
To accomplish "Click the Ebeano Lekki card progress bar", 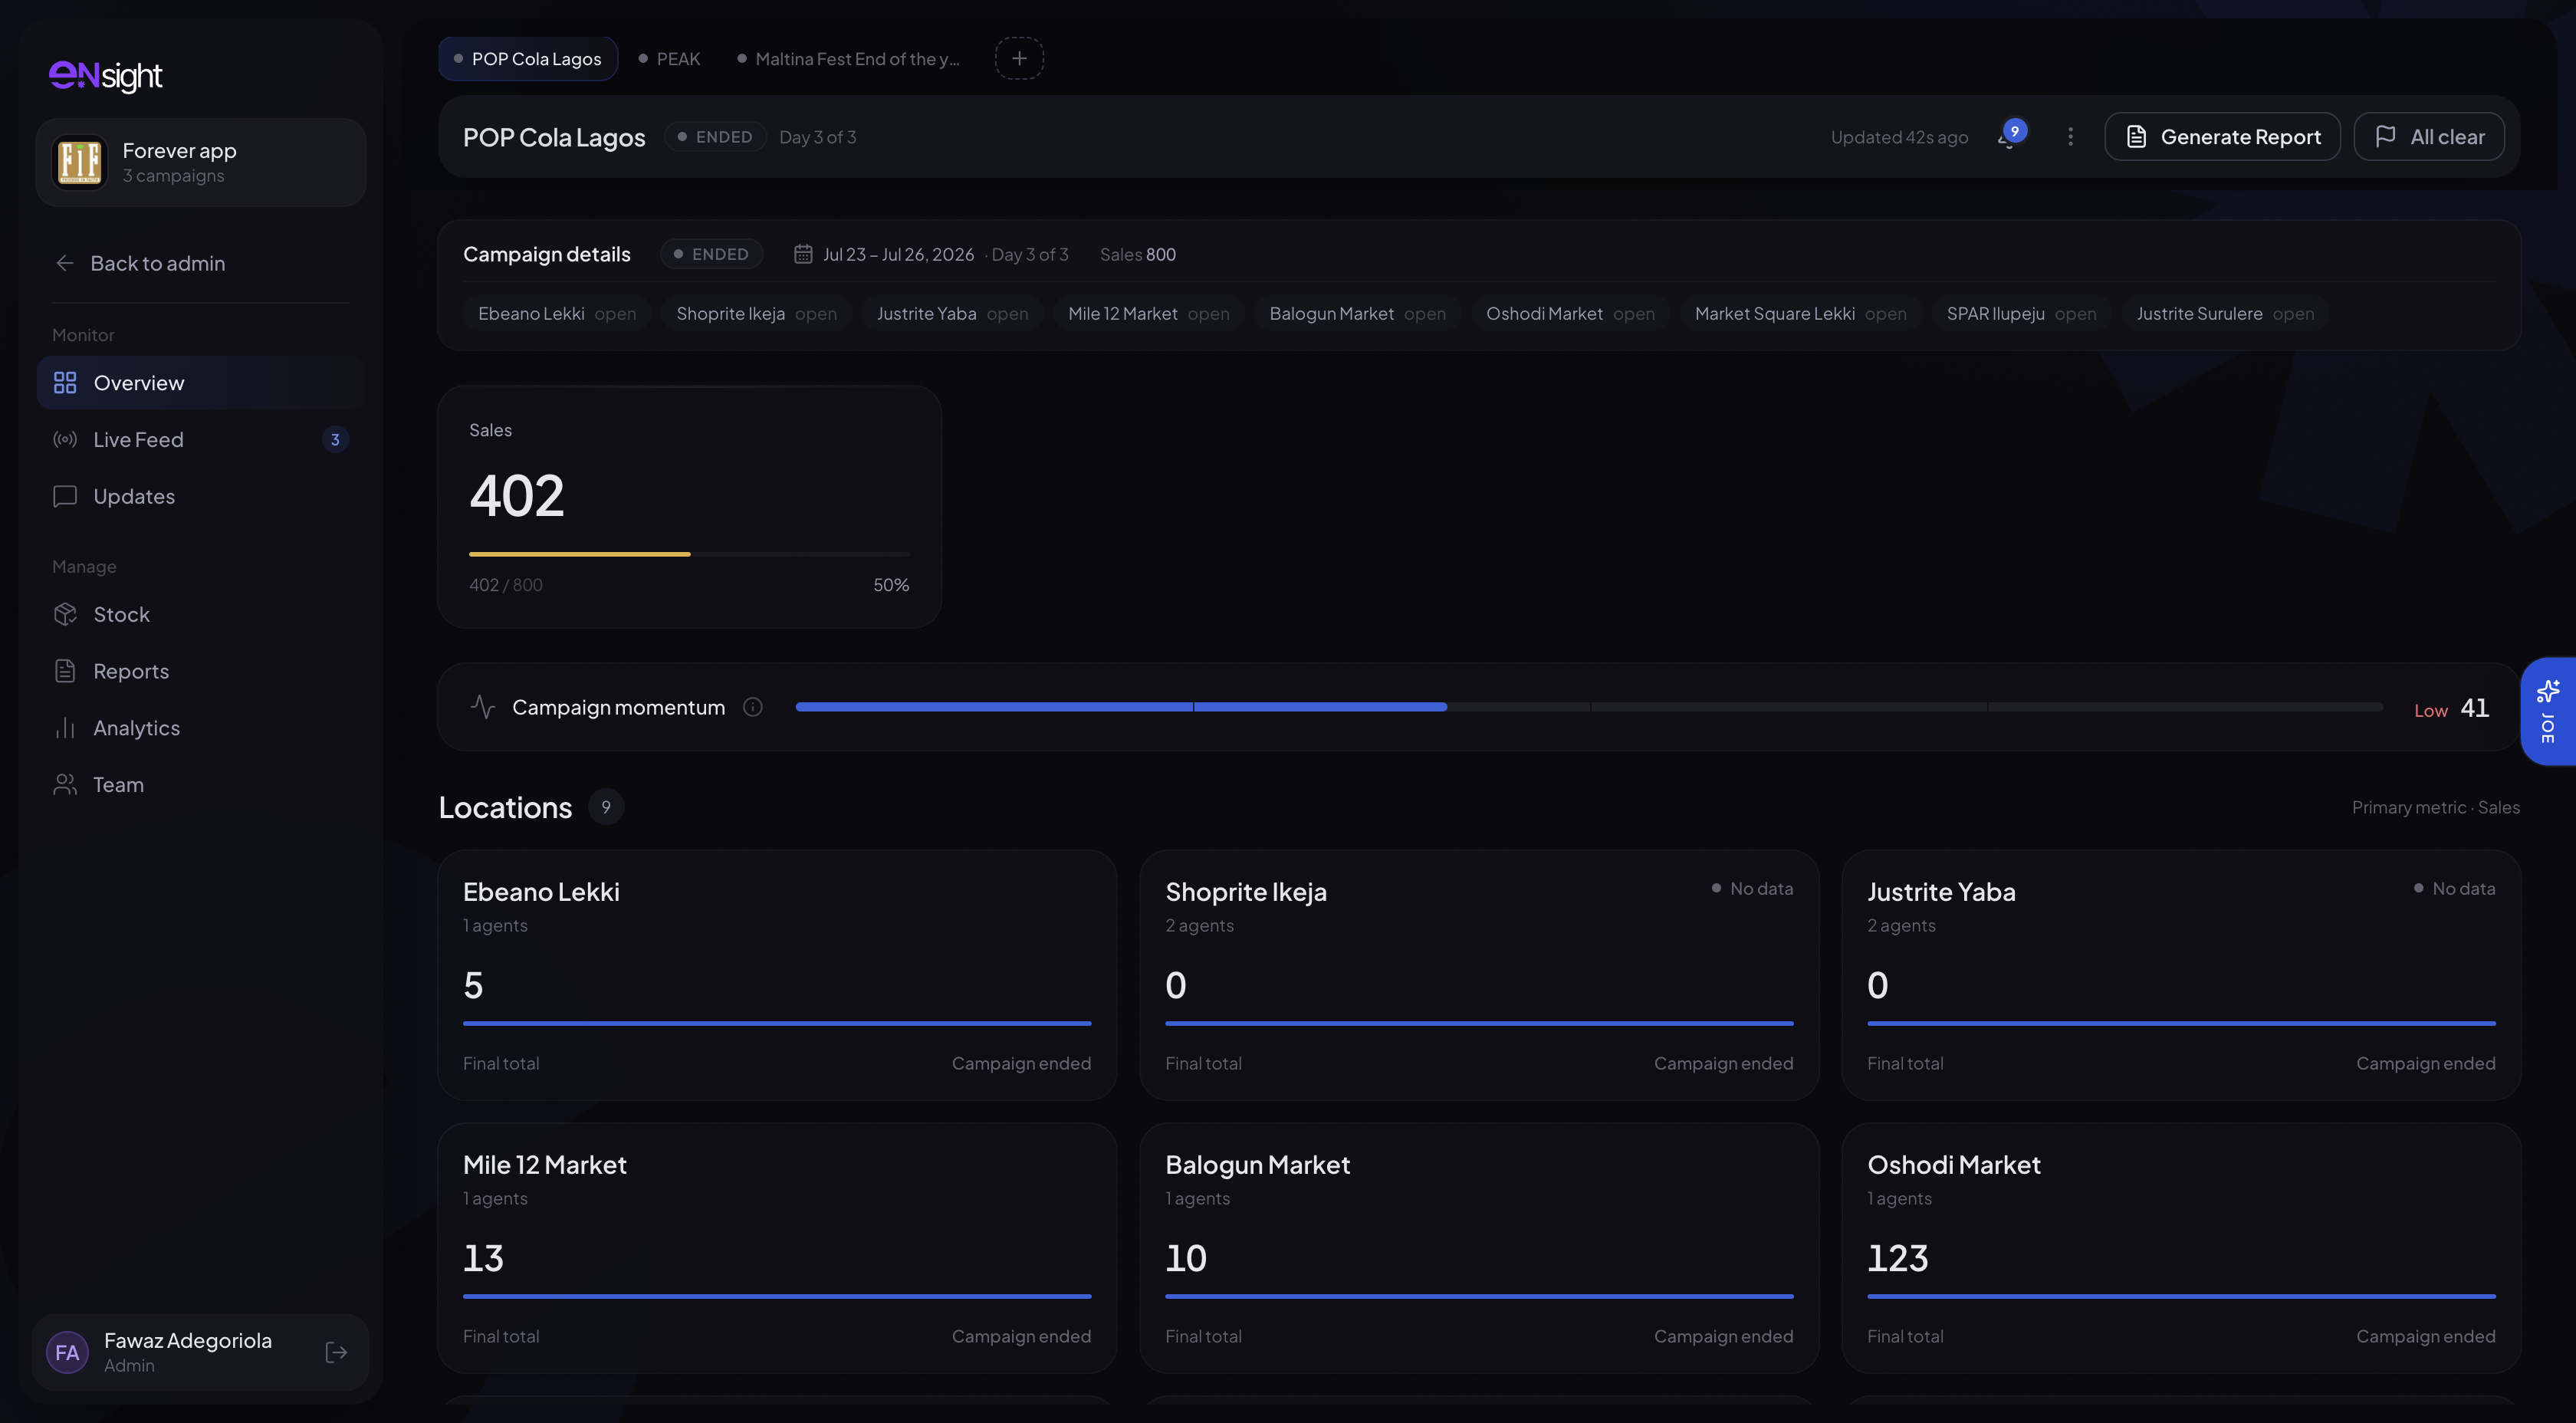I will click(x=777, y=1024).
